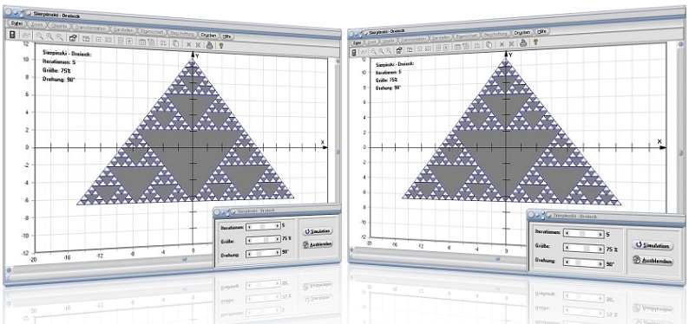689x324 pixels.
Task: Click the left arrow of the right panel Größe slider
Action: tap(568, 247)
